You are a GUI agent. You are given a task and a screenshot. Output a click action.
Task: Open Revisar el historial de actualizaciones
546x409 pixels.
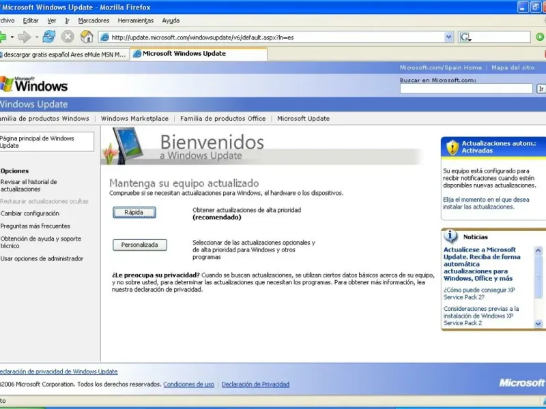coord(29,185)
